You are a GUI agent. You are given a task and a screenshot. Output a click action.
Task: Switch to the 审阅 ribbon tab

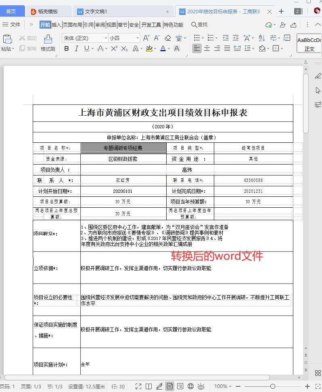tap(100, 25)
